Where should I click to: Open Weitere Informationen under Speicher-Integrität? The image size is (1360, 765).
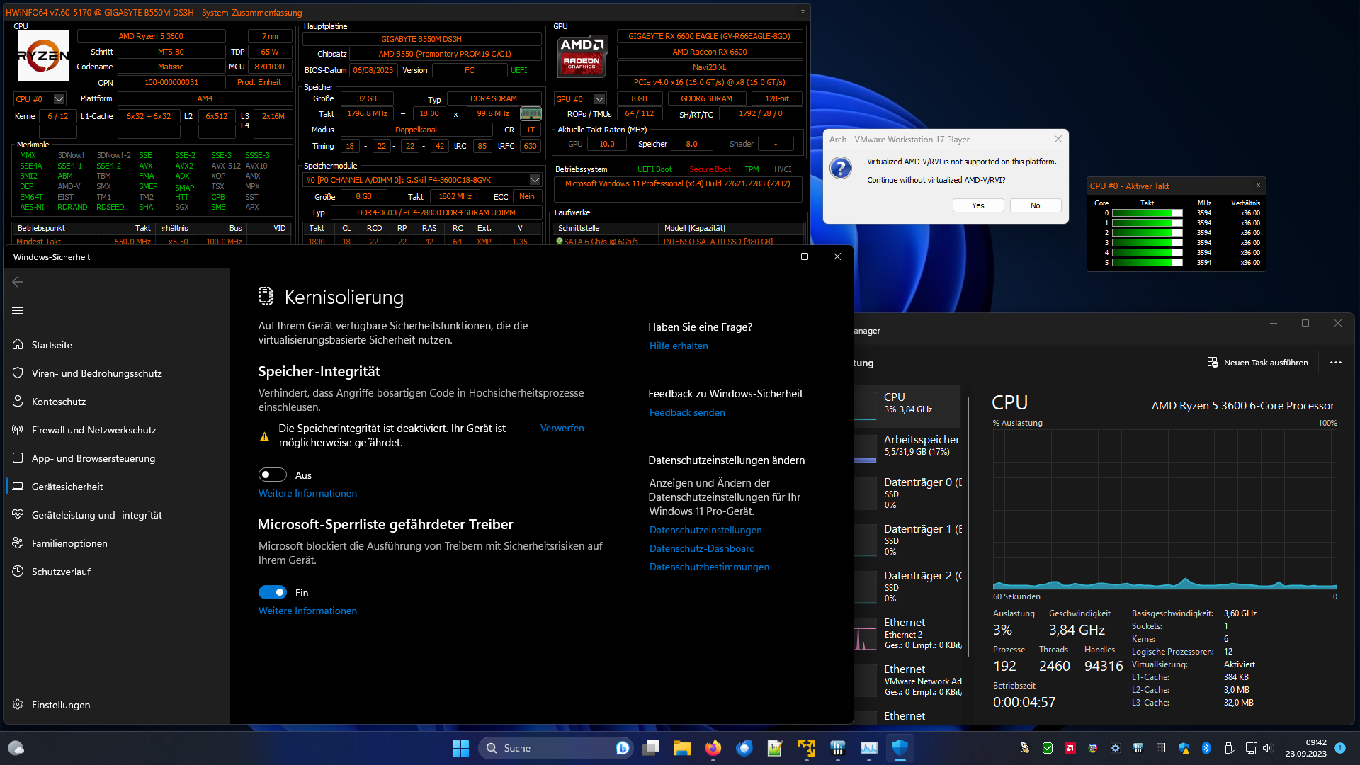tap(307, 493)
